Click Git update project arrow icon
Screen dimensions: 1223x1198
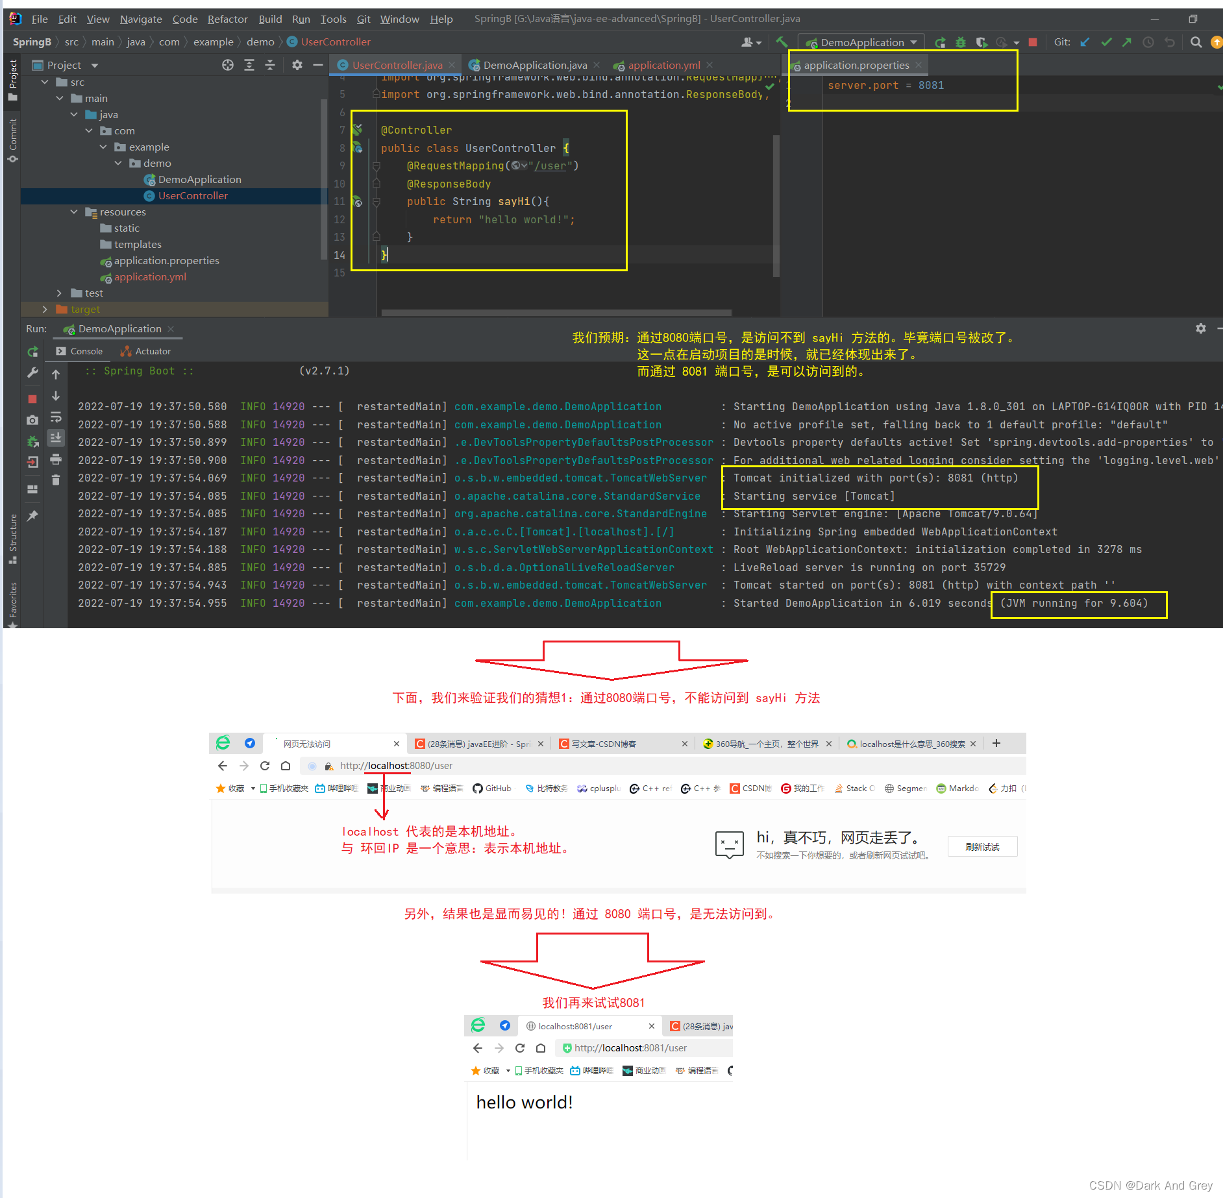[1085, 42]
